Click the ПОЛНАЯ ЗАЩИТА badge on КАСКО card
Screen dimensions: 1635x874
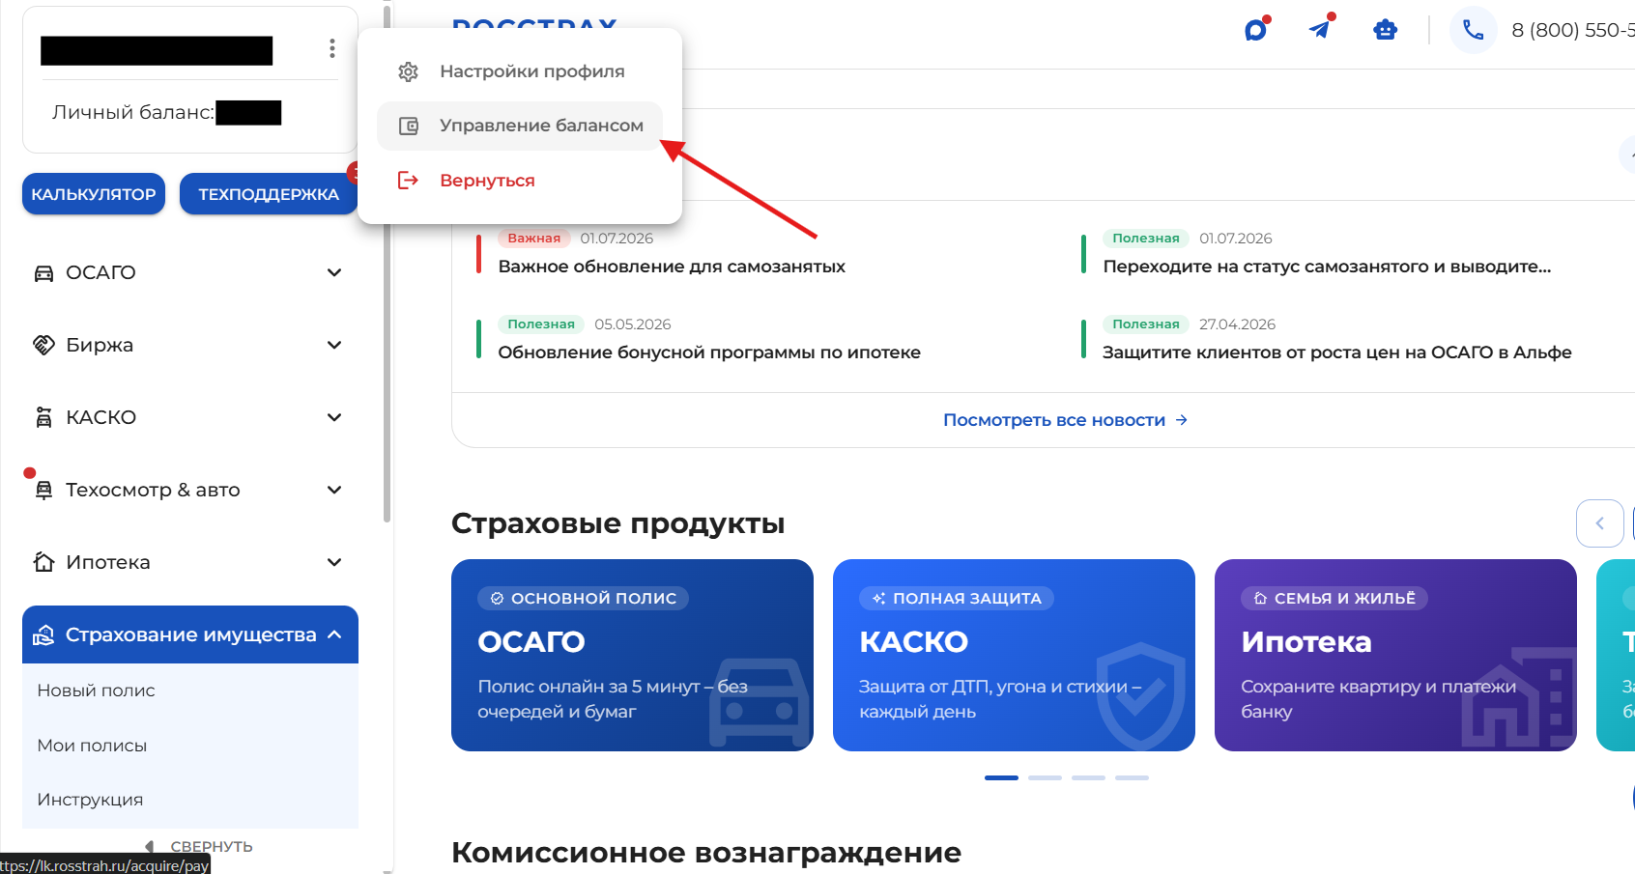[957, 598]
